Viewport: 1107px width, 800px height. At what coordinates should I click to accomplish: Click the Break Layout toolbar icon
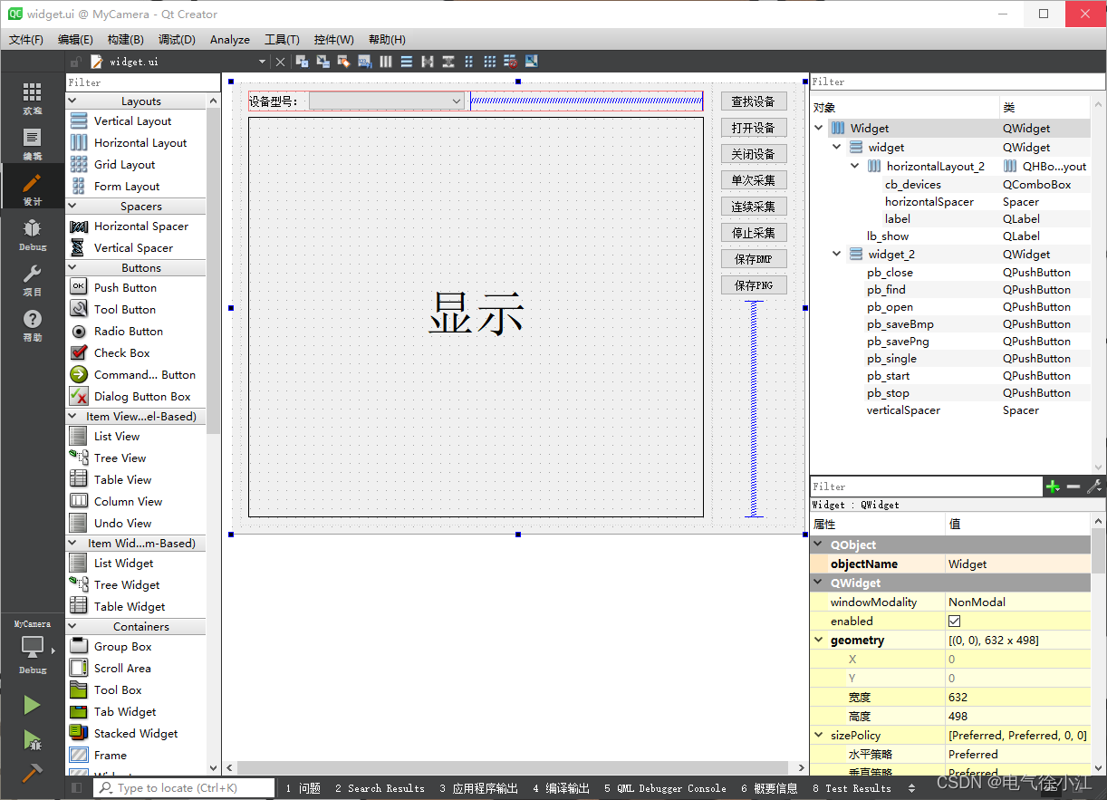[511, 62]
